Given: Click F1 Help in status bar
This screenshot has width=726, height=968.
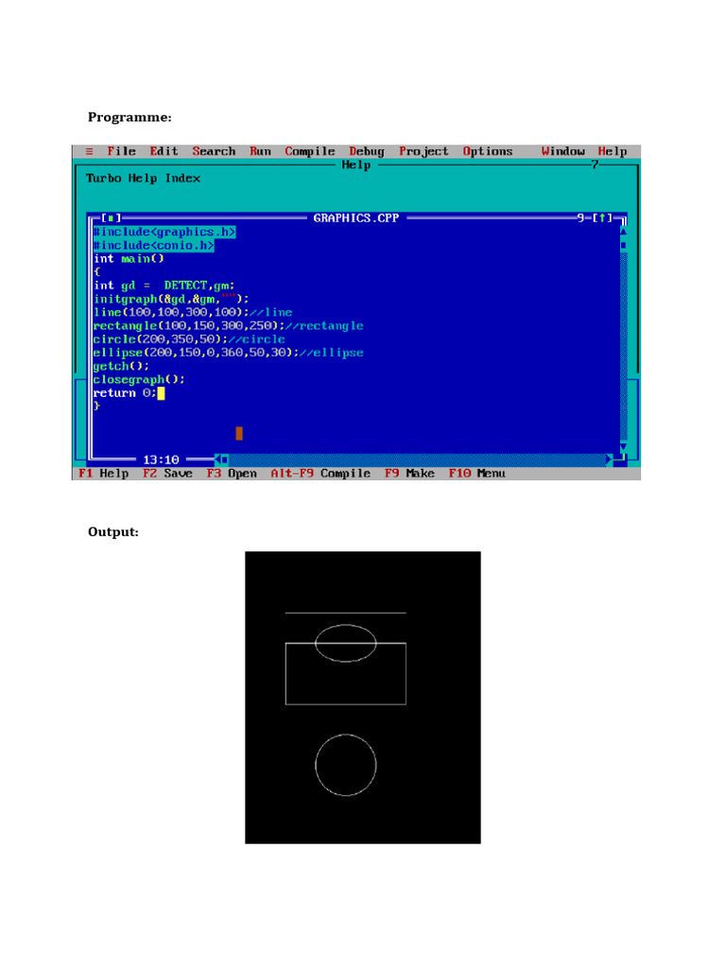Looking at the screenshot, I should tap(104, 474).
